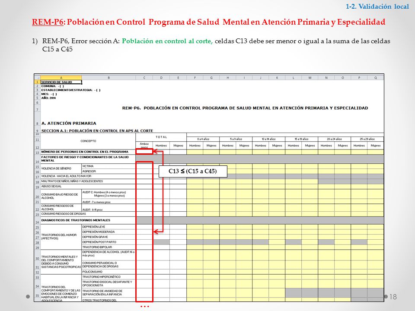
Task: Click 'TRASTORNO DE ANSIEDAD DE SEPARACIÓN' label
Action: [x=109, y=292]
